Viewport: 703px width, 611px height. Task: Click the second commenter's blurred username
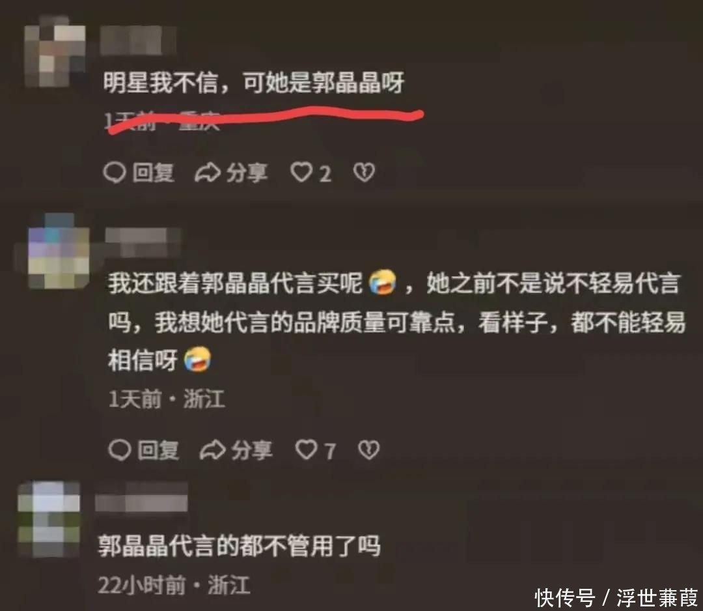[x=143, y=243]
